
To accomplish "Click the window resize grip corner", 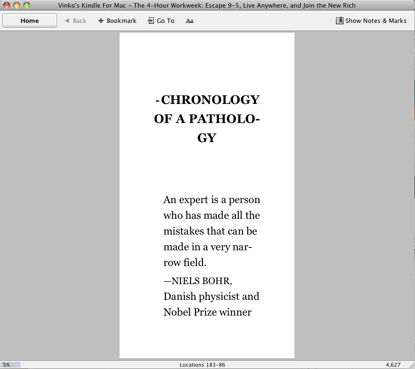I will click(x=412, y=366).
